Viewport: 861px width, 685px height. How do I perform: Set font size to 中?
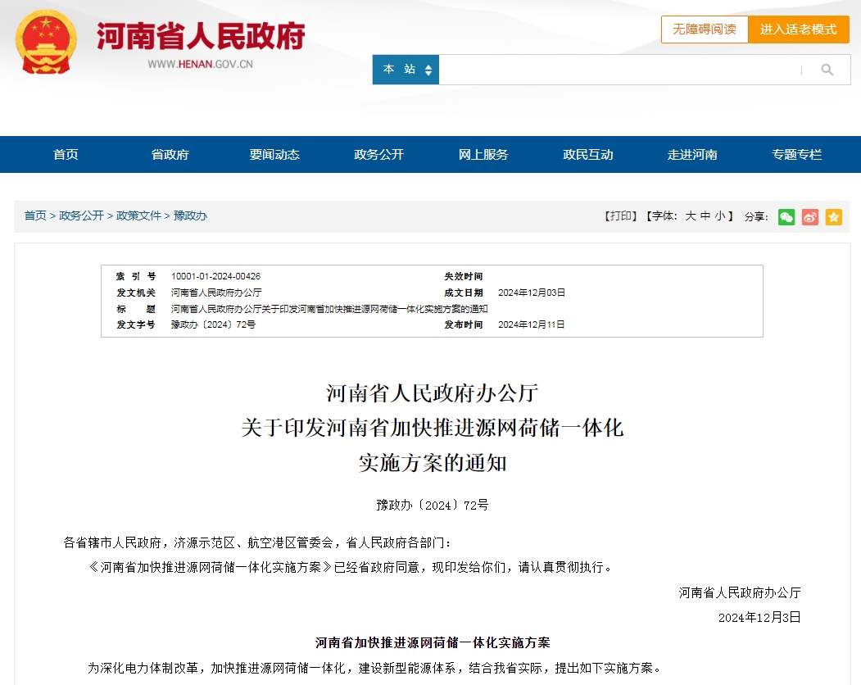705,215
